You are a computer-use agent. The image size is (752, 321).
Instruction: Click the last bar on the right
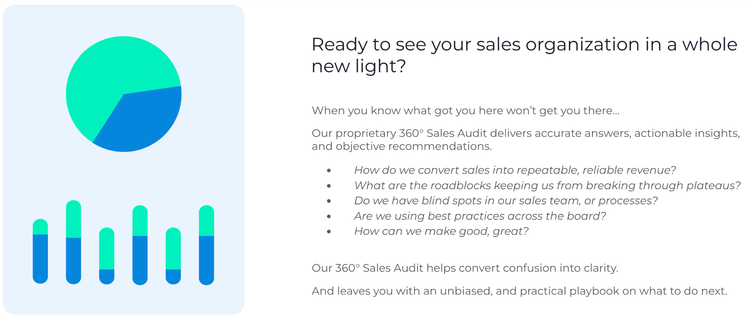point(206,245)
